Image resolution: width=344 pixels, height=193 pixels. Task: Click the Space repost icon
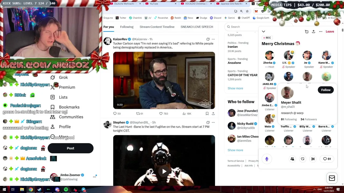(x=303, y=159)
